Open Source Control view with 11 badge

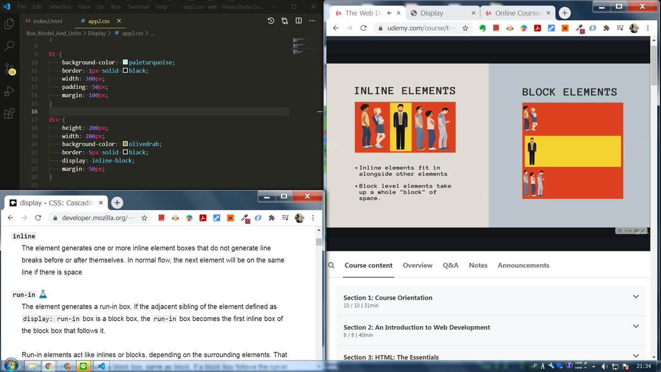tap(9, 69)
